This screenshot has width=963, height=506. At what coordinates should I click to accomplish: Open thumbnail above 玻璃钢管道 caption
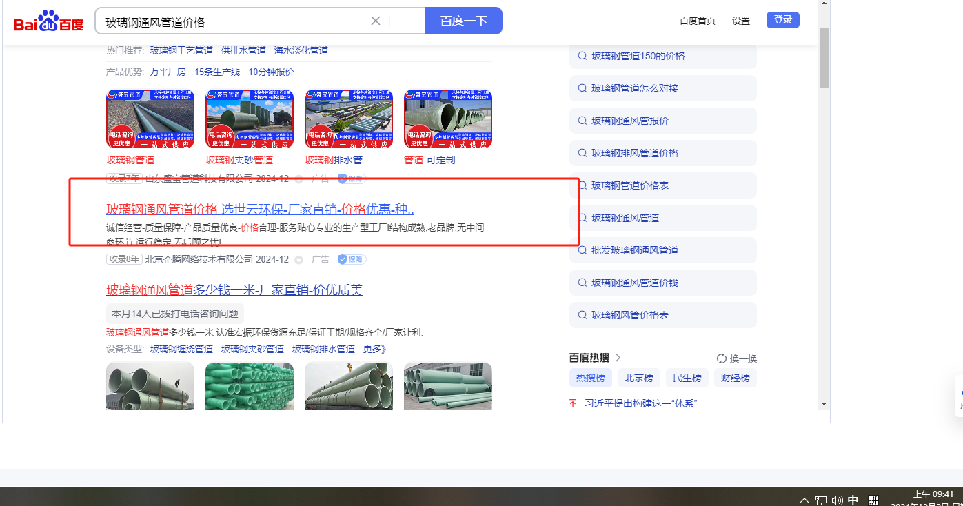(150, 119)
